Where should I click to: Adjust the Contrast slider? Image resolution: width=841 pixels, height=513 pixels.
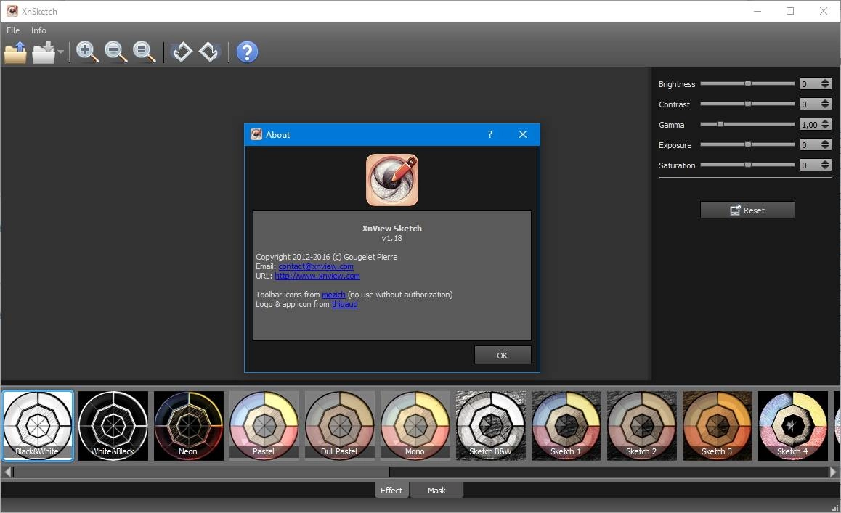tap(747, 104)
